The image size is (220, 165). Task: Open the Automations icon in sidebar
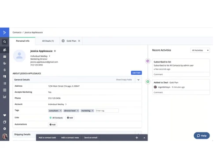(4, 63)
